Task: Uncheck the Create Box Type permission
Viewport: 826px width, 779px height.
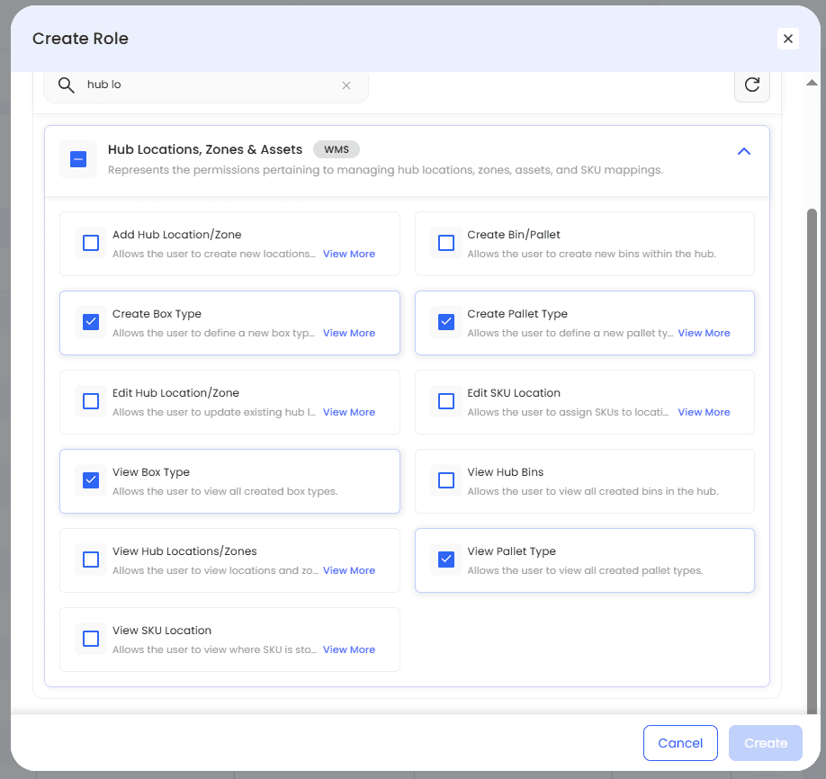Action: 91,322
